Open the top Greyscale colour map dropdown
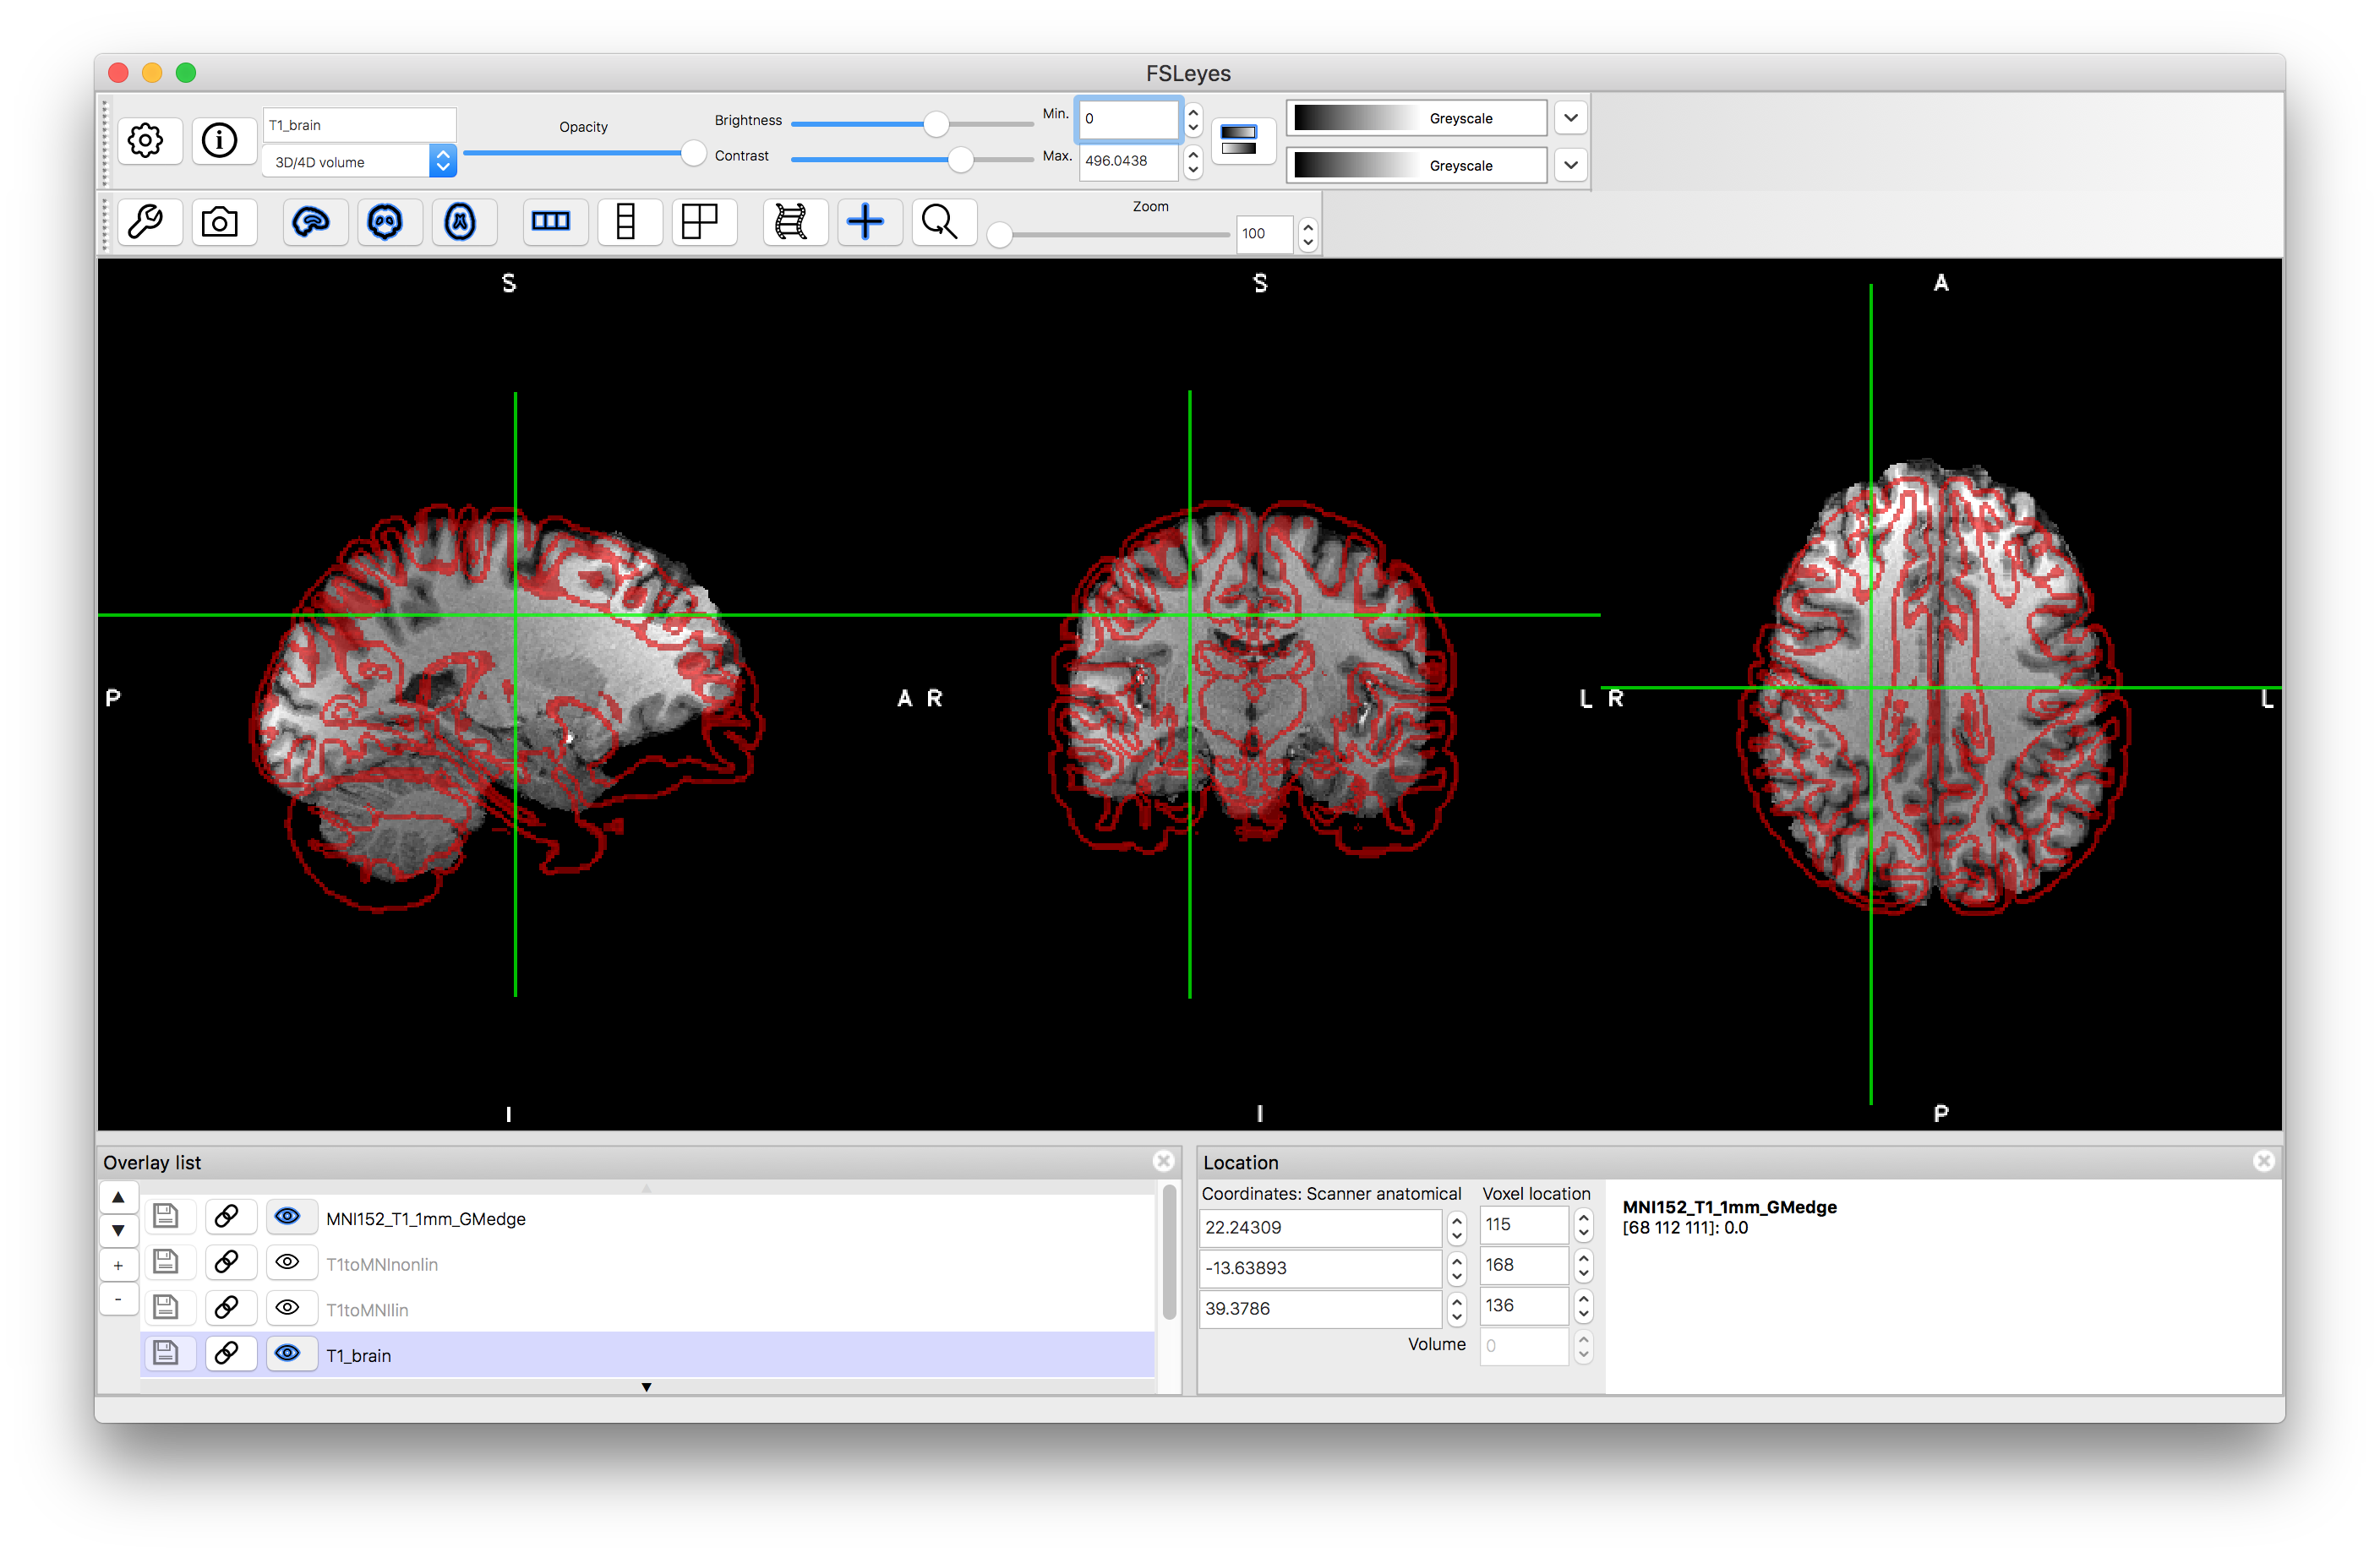 pyautogui.click(x=1572, y=118)
